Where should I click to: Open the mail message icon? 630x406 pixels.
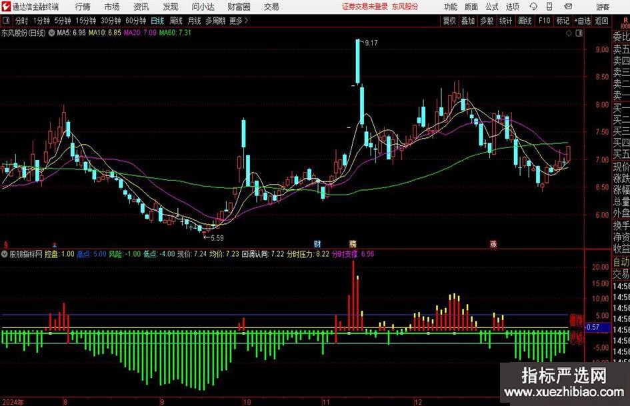click(568, 7)
